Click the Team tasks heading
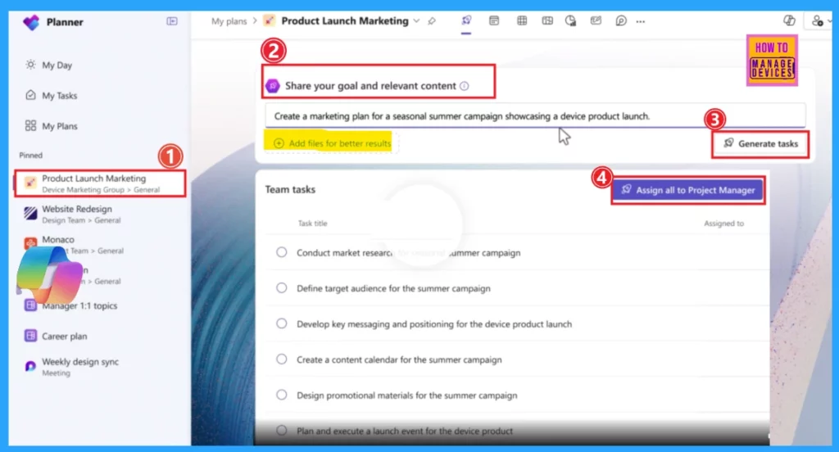Viewport: 839px width, 452px height. coord(290,189)
